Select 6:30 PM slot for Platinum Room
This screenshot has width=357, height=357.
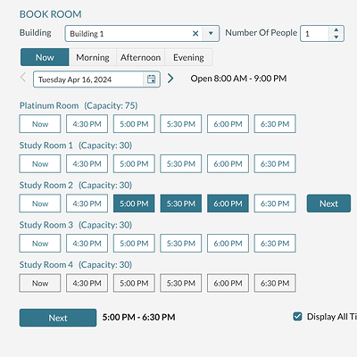pos(275,124)
